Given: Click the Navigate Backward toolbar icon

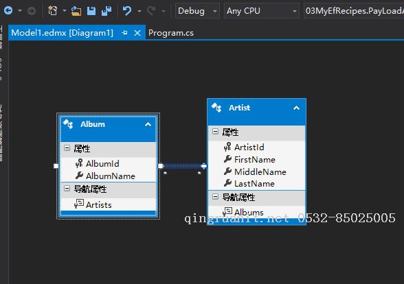Looking at the screenshot, I should click(x=8, y=11).
